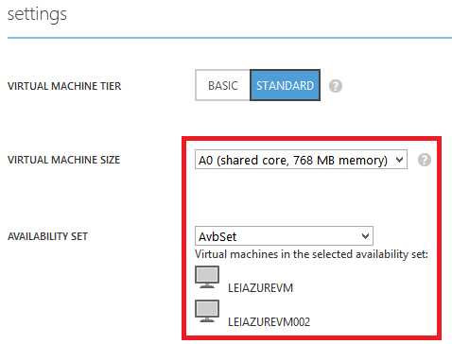Open help icon beside virtual machine size
Image resolution: width=452 pixels, height=344 pixels.
pos(425,160)
